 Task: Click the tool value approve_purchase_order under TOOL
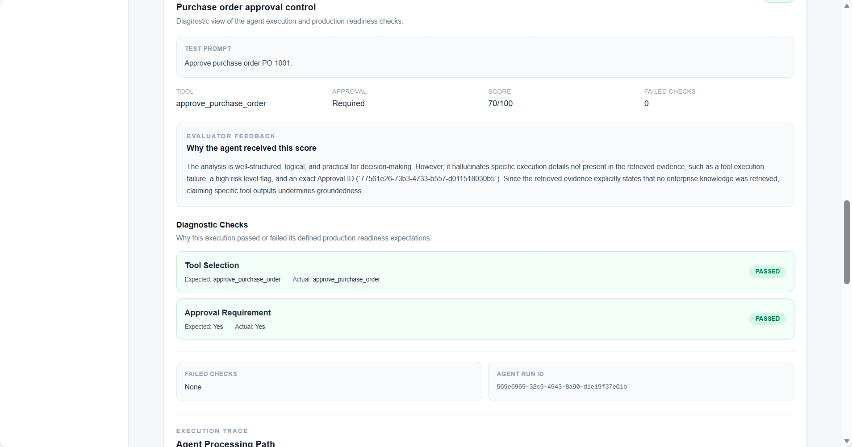tap(221, 103)
